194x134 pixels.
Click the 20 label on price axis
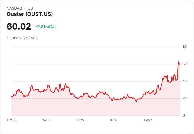pyautogui.click(x=185, y=98)
